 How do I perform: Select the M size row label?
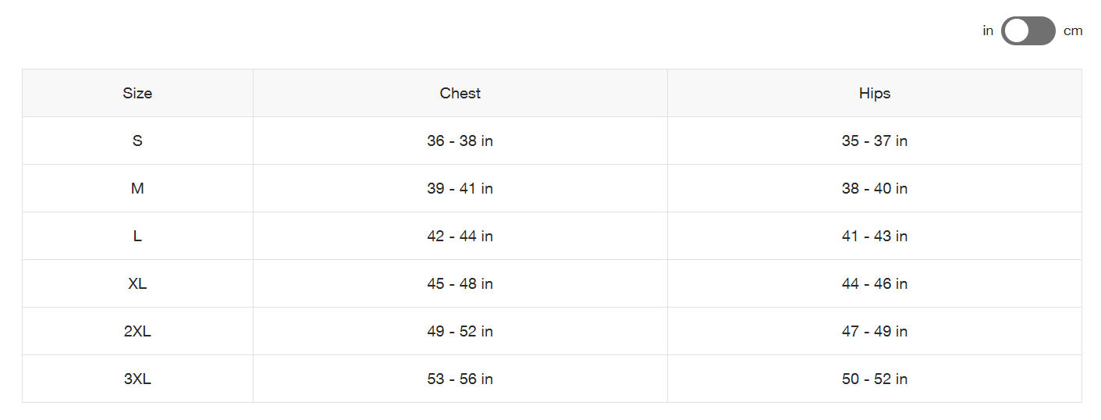(x=137, y=188)
